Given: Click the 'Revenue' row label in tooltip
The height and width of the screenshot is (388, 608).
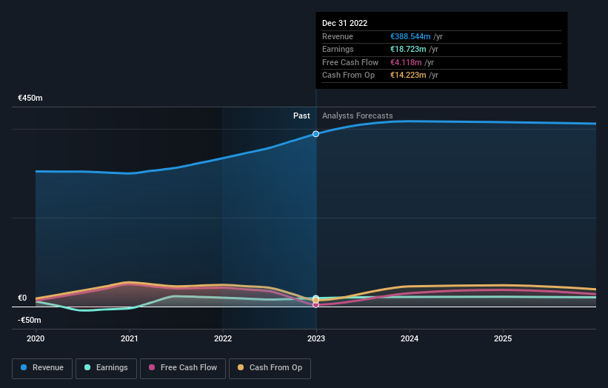Looking at the screenshot, I should coord(338,36).
